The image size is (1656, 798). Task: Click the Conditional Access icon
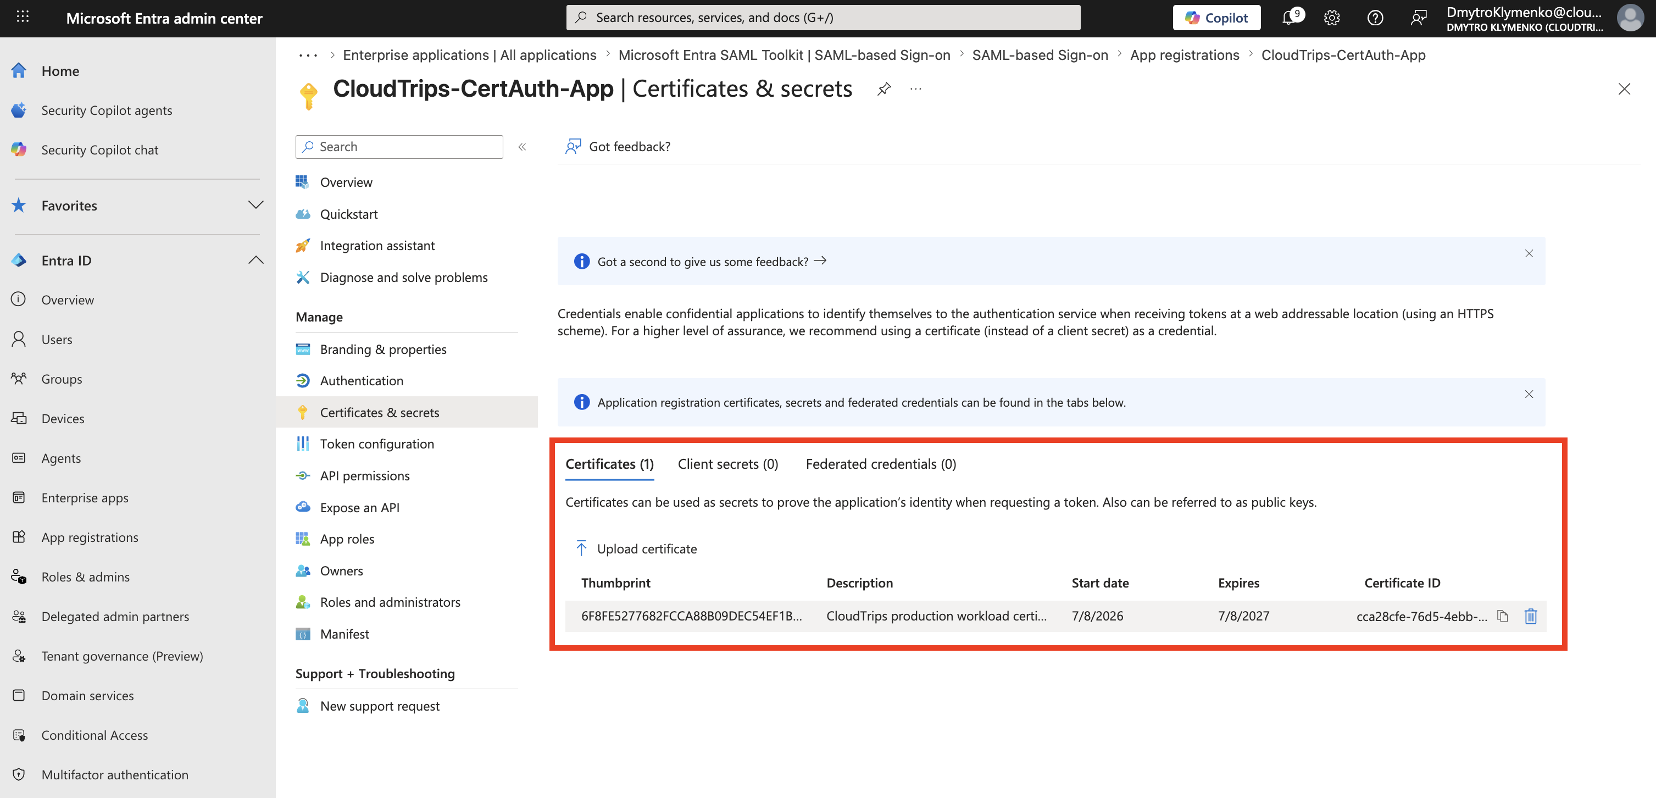click(x=19, y=735)
